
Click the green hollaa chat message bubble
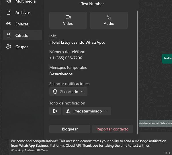[x=167, y=59]
